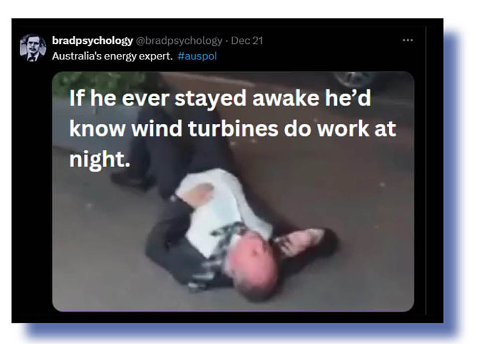Click the bradpsychology profile avatar
The height and width of the screenshot is (344, 492).
(33, 47)
